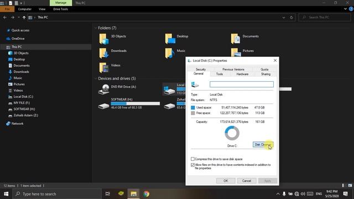Select MY FILE (F:) in navigation pane

coord(22,103)
